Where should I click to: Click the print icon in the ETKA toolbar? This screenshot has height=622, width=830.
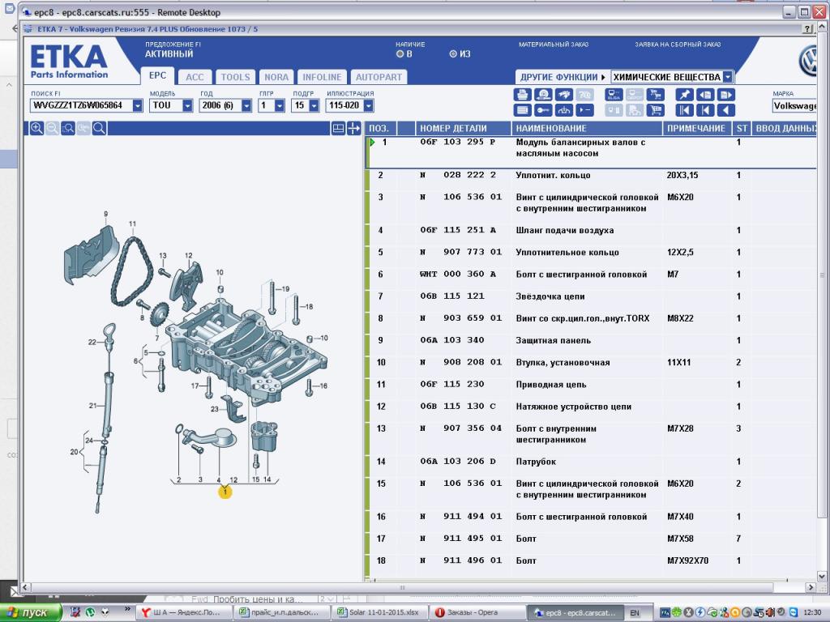522,95
